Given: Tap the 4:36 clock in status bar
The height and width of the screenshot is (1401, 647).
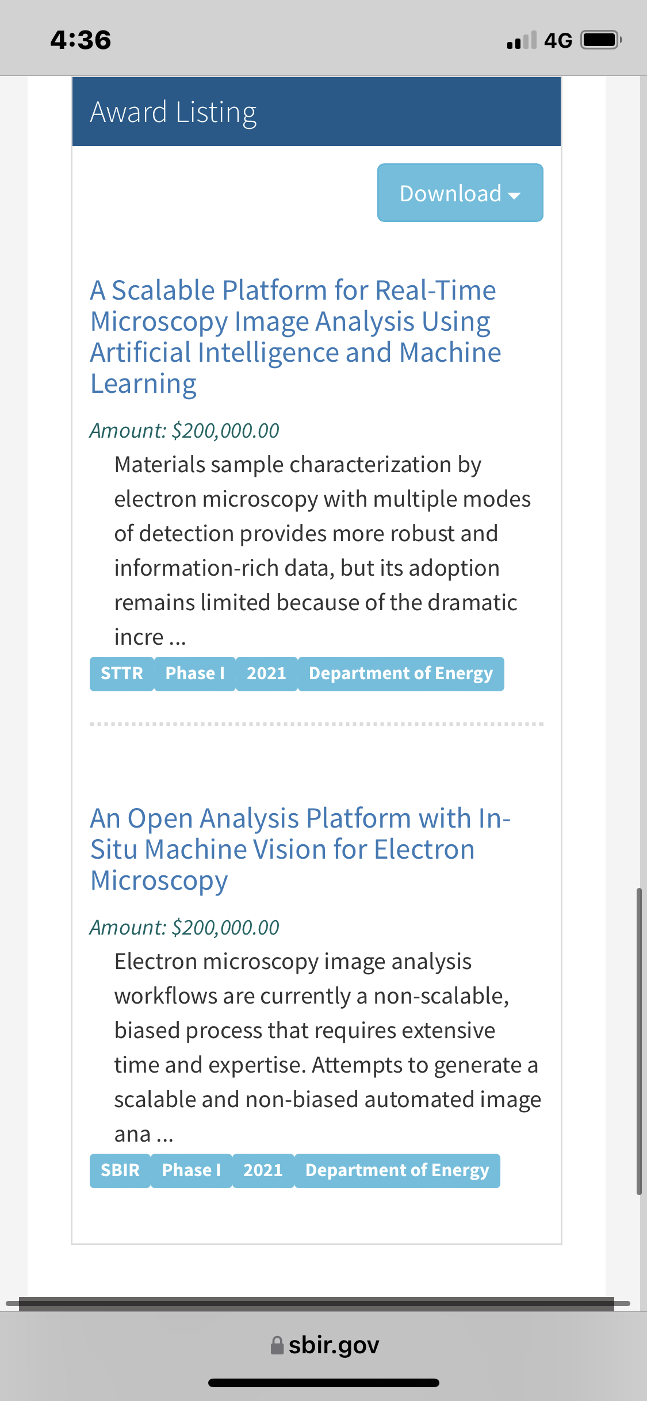Looking at the screenshot, I should point(81,40).
